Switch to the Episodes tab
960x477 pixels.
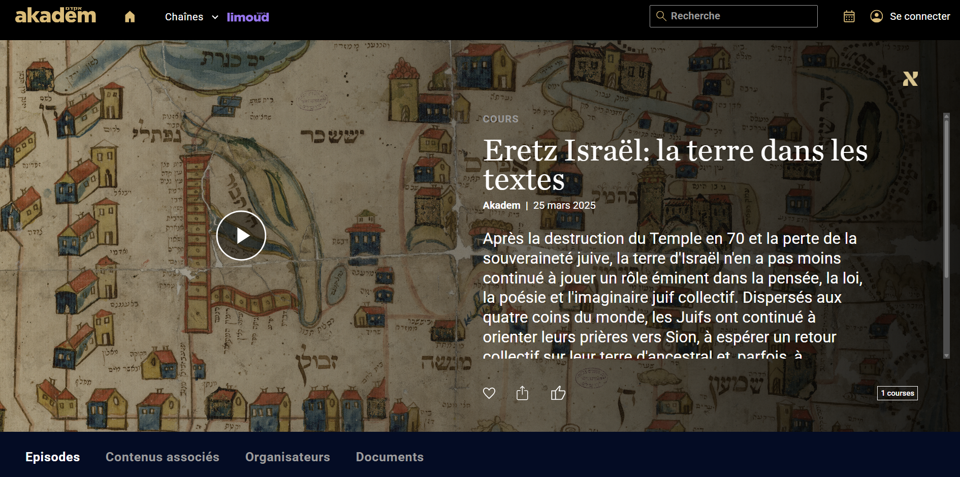(53, 457)
